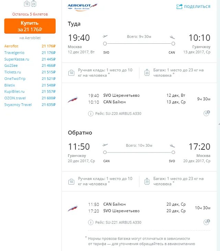The image size is (220, 251).
Task: Open the OneTwoTrip offer
Action: point(30,79)
